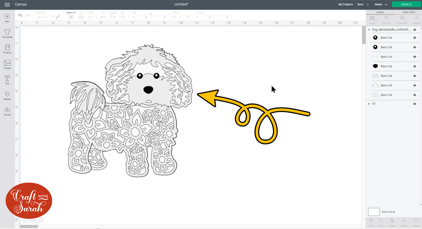
Task: Open the Images library icon
Action: click(7, 64)
